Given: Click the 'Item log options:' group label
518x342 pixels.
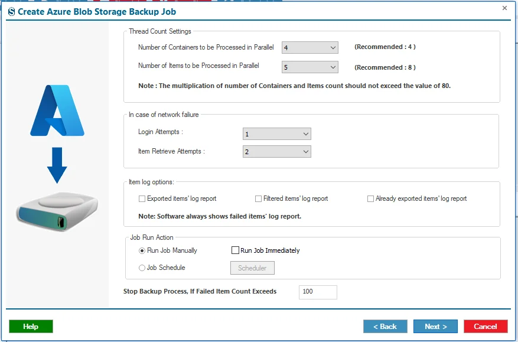Looking at the screenshot, I should [x=151, y=182].
